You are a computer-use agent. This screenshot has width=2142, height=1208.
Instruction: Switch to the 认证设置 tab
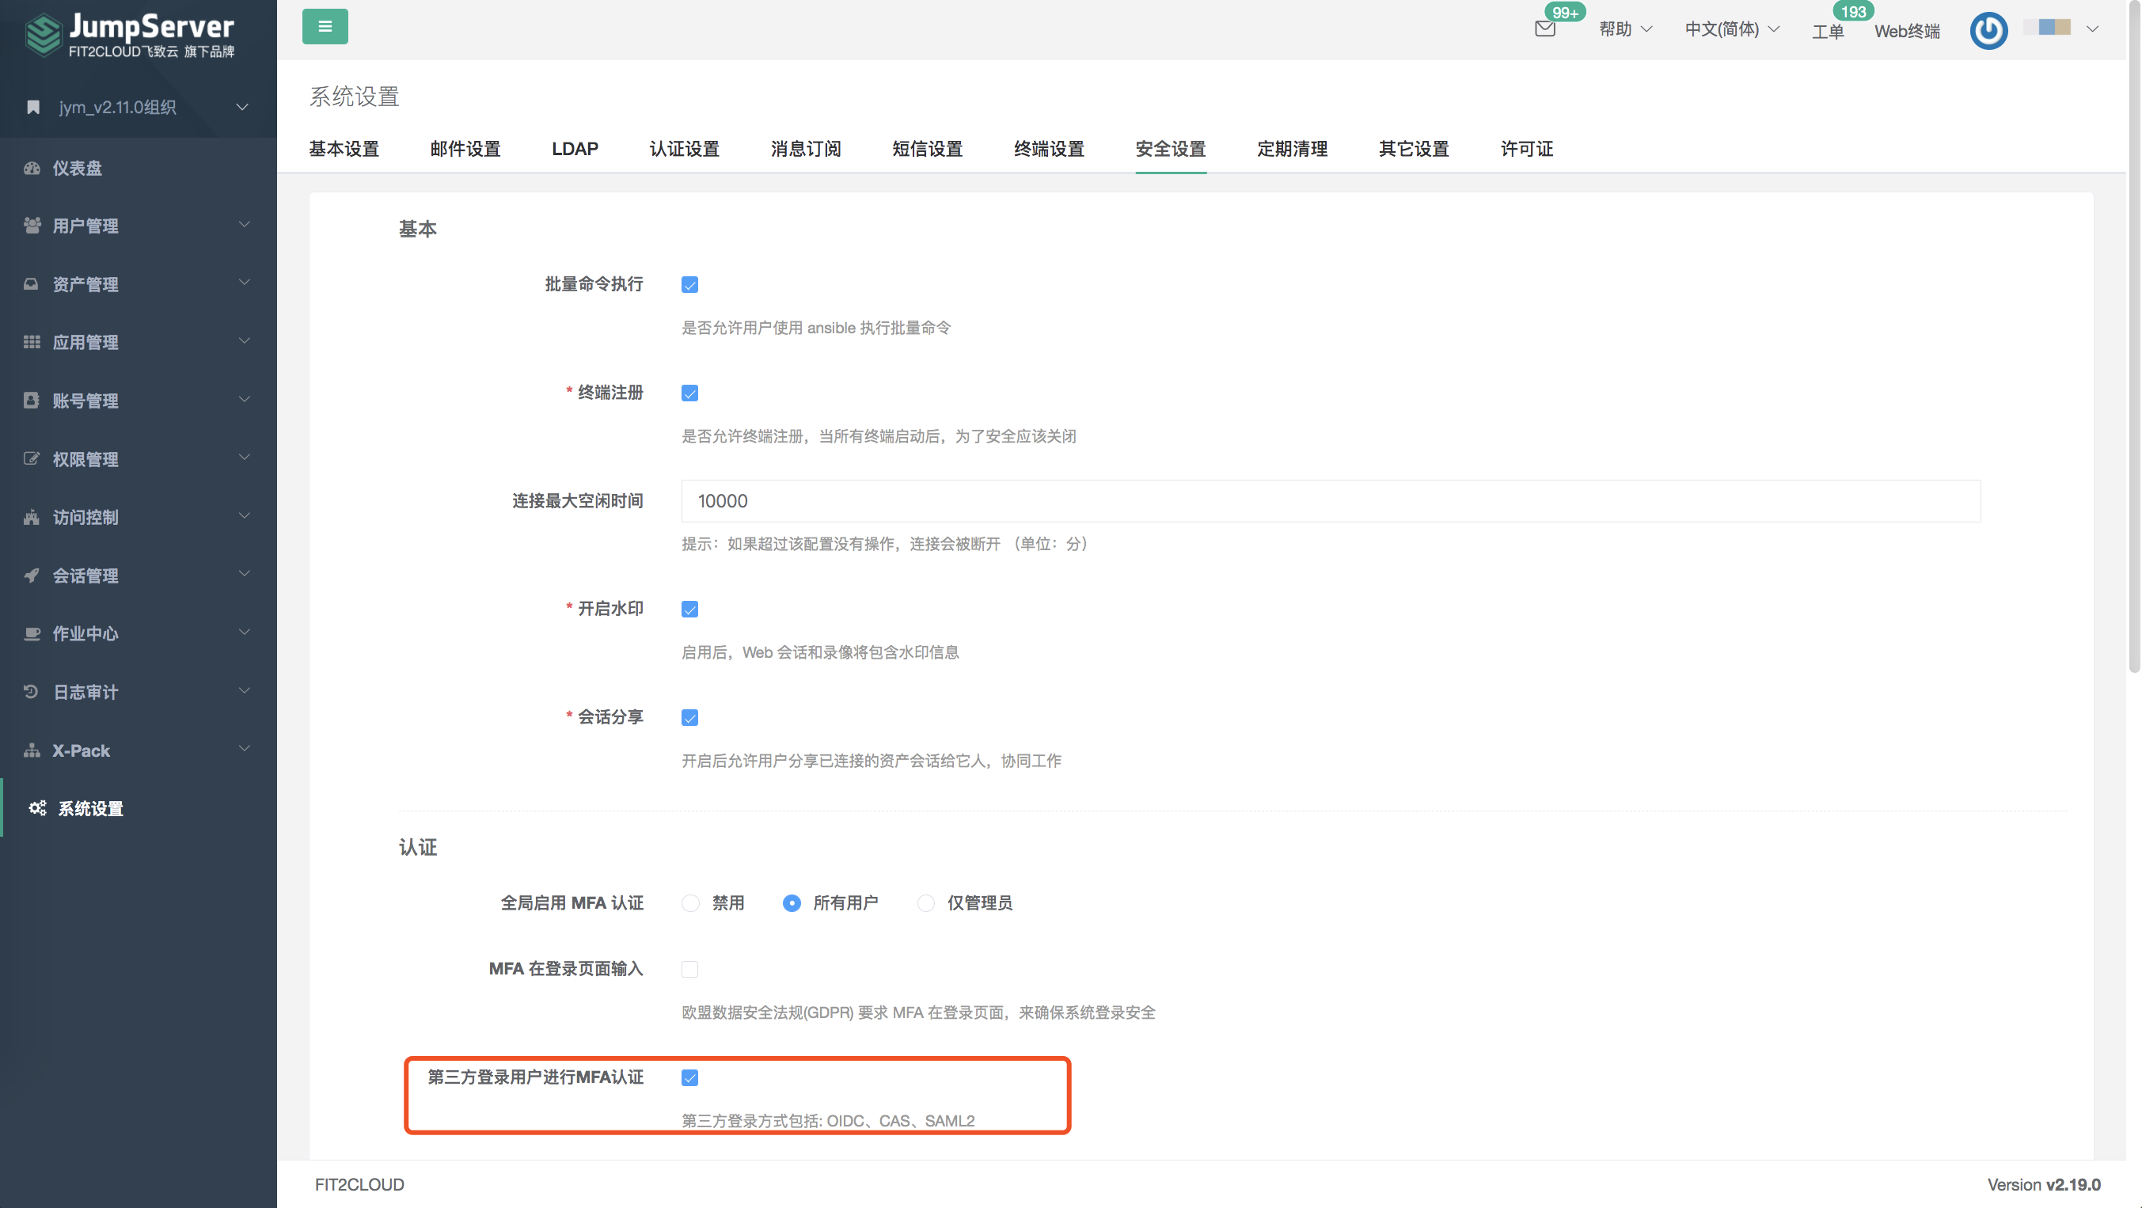pos(683,149)
